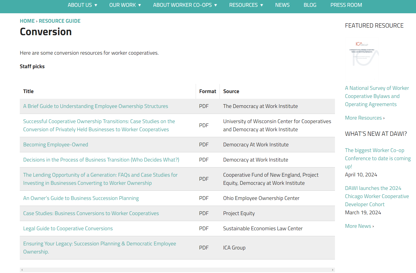Click the WHAT'S NEW AT DAWI? heading
This screenshot has width=416, height=273.
[376, 134]
